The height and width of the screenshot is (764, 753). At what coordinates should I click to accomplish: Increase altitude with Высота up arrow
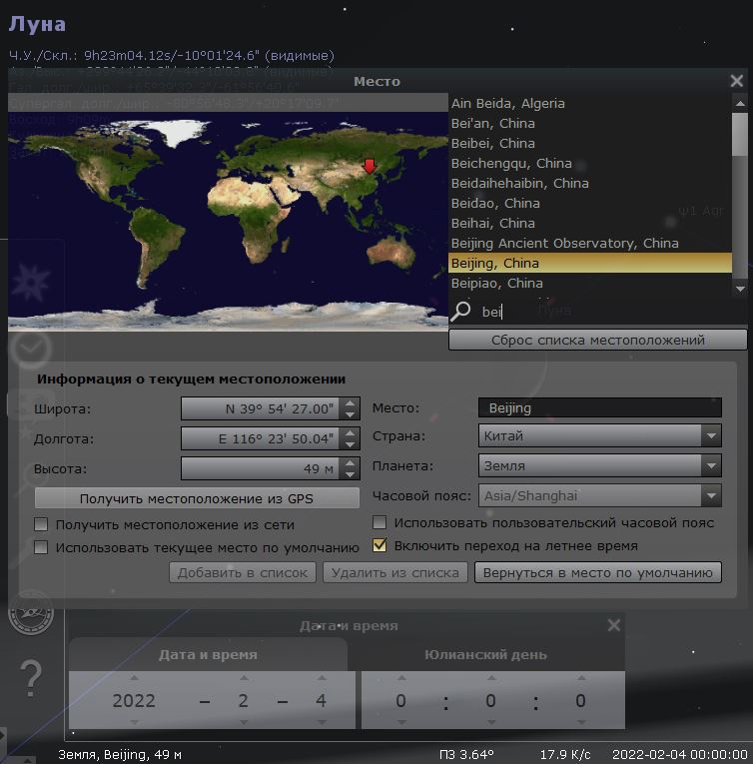(350, 463)
